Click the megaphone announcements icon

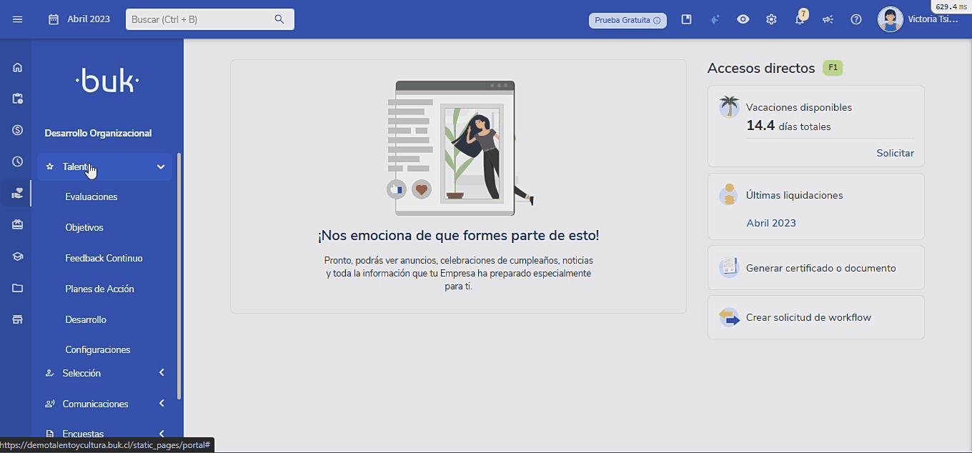click(828, 19)
